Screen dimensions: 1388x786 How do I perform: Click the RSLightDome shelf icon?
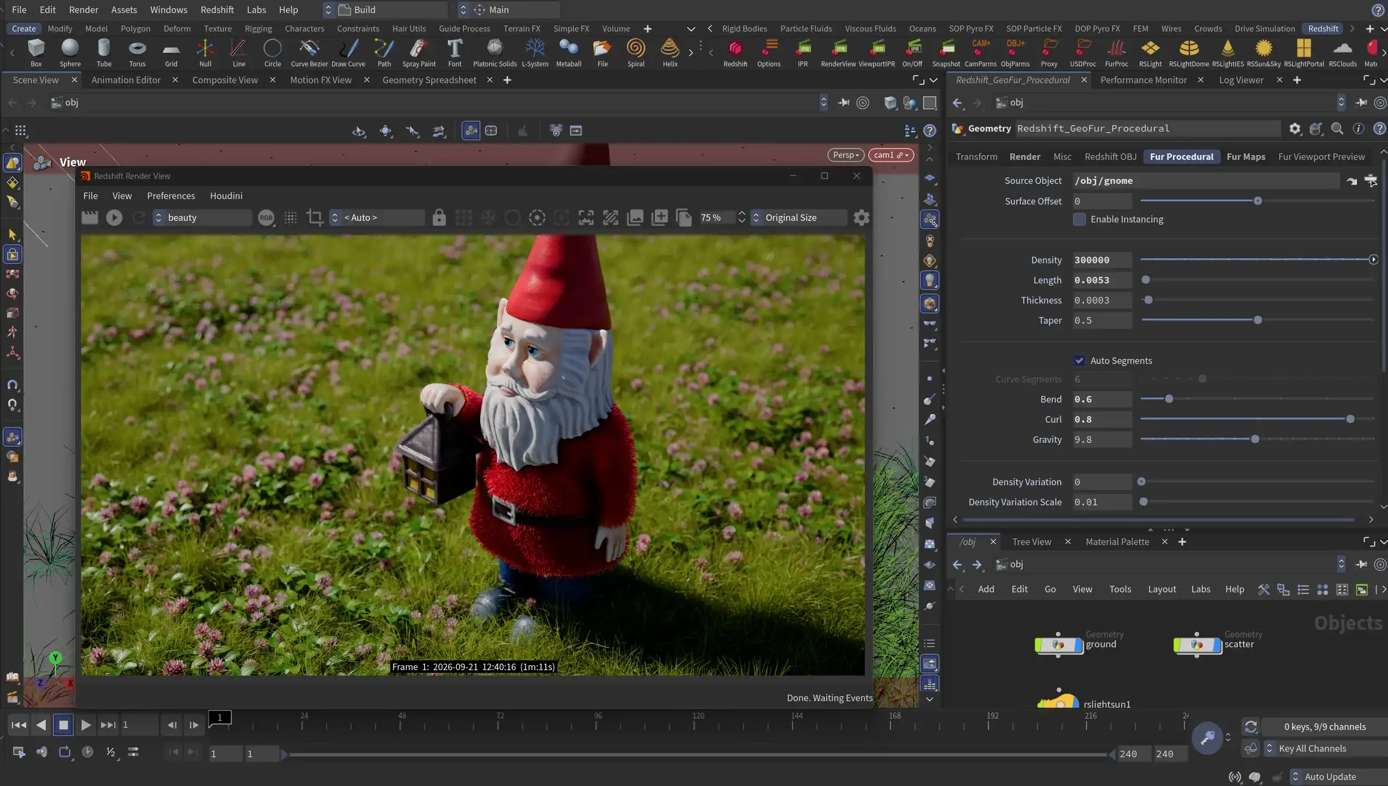(x=1189, y=53)
